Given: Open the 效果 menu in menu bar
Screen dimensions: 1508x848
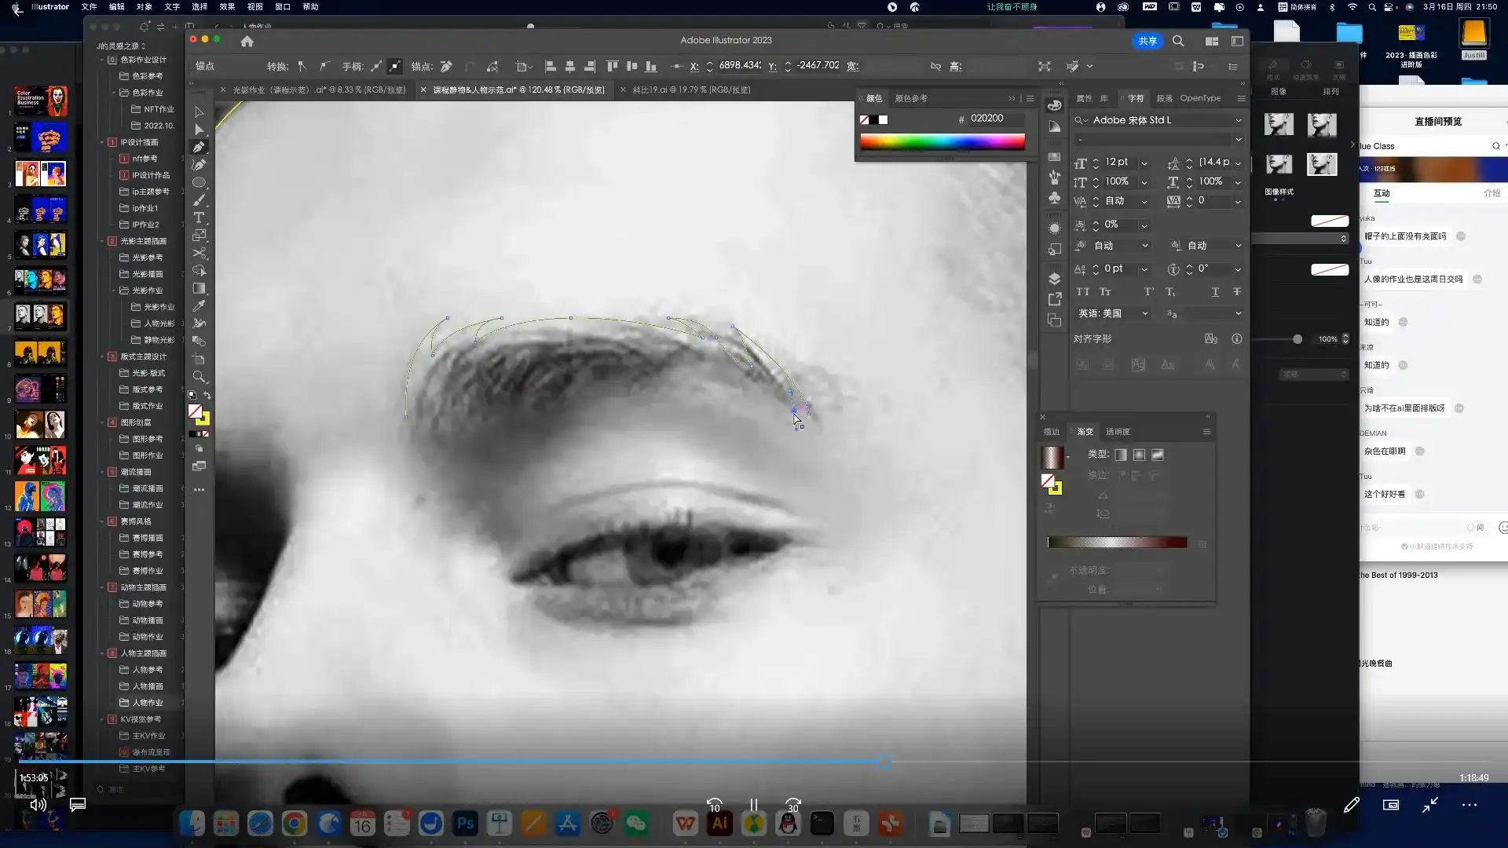Looking at the screenshot, I should click(x=227, y=7).
